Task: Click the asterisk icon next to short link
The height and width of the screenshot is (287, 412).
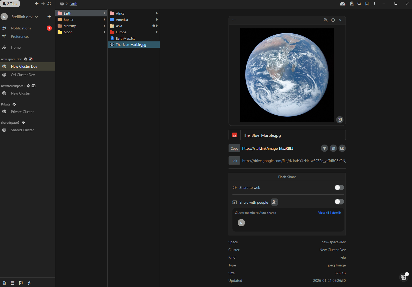Action: tap(324, 148)
